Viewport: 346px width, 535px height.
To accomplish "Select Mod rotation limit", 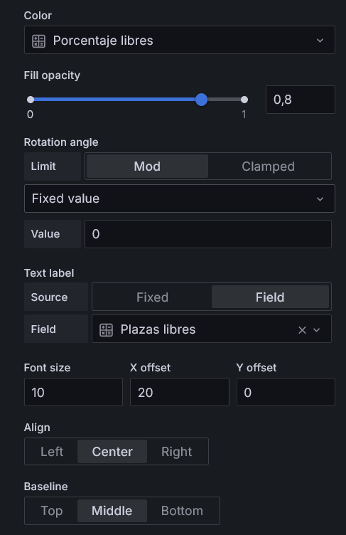I will [x=147, y=166].
